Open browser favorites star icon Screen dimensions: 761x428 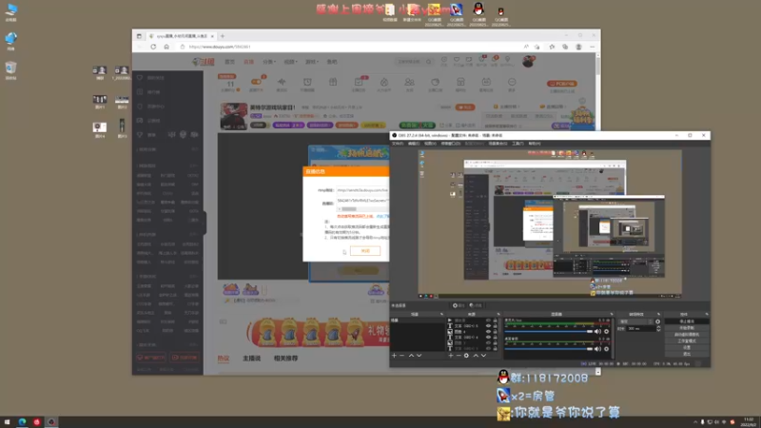(x=552, y=47)
